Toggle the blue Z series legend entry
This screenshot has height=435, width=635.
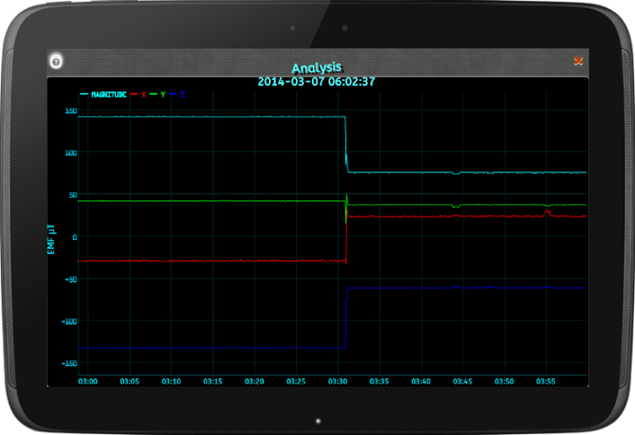(x=177, y=94)
